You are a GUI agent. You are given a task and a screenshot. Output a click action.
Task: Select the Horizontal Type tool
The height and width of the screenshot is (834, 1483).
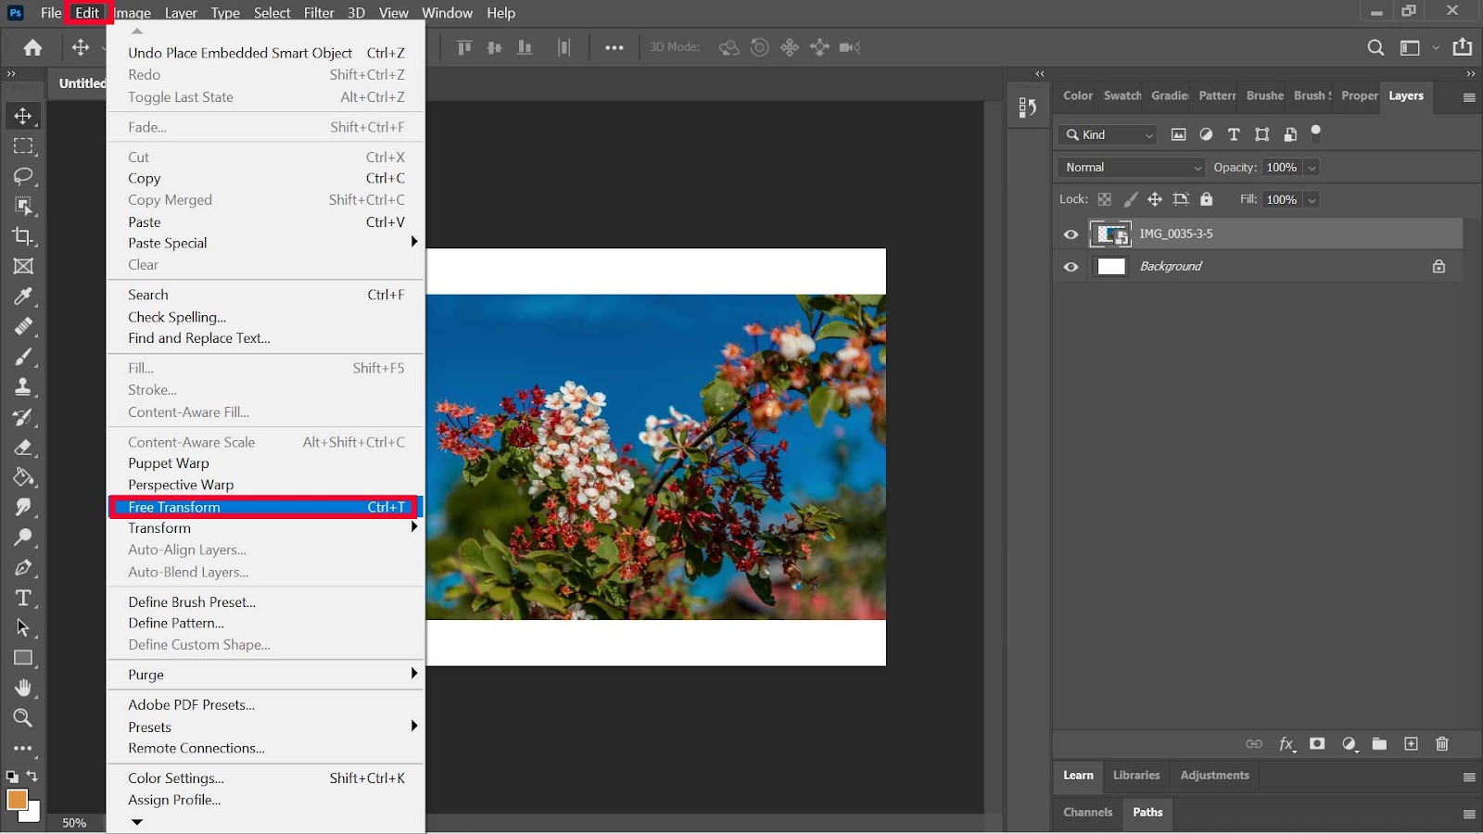coord(23,598)
